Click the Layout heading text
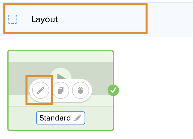 click(44, 19)
